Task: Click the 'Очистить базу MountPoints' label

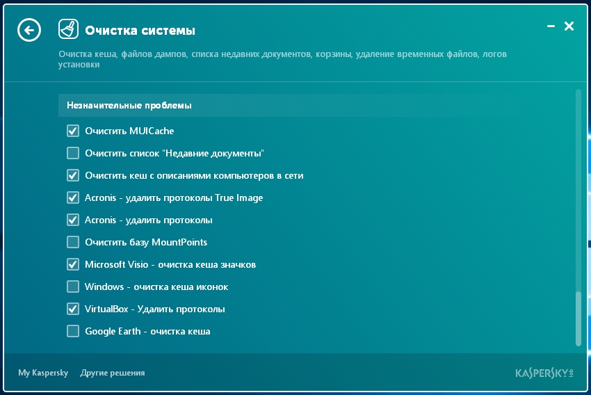Action: [x=146, y=242]
